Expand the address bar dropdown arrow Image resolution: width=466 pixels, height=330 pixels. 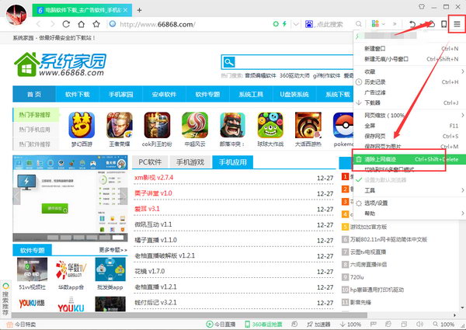[296, 24]
